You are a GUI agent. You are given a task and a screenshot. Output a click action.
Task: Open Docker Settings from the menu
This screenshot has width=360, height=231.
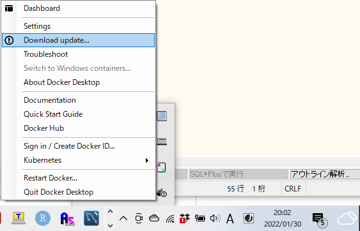tap(78, 26)
